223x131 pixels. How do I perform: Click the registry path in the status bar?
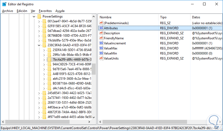[x=109, y=128]
